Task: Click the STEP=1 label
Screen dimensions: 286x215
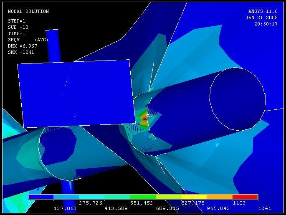Action: pos(16,21)
